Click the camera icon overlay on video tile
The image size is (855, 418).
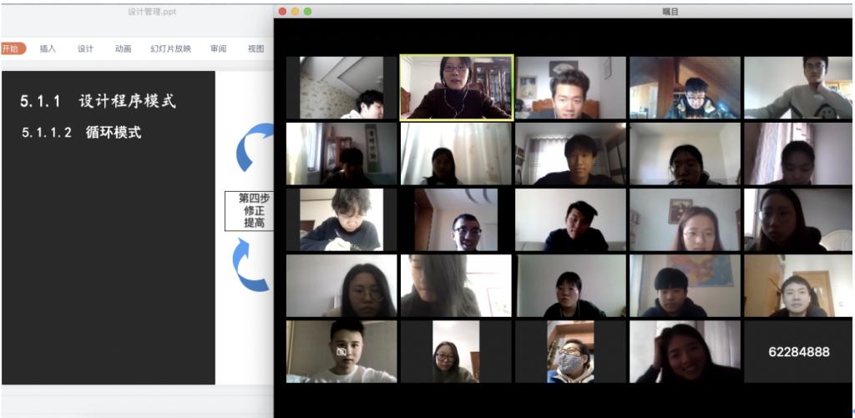[x=341, y=352]
